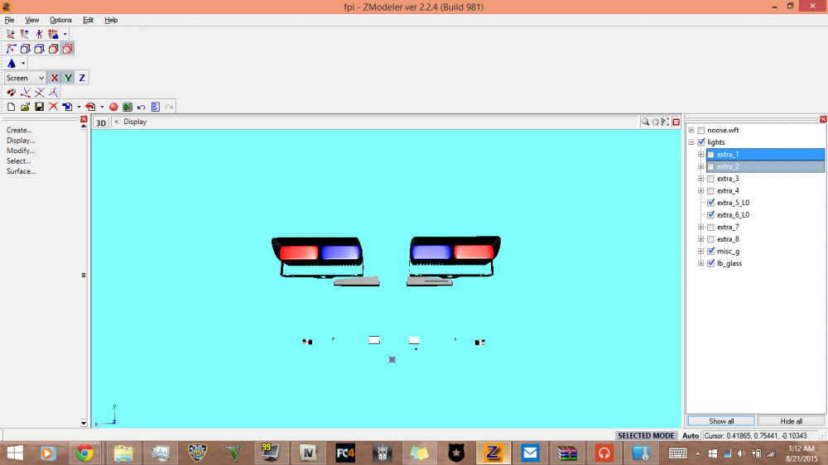This screenshot has height=465, width=828.
Task: Uncheck the extra_5_L0 checkbox
Action: 710,203
